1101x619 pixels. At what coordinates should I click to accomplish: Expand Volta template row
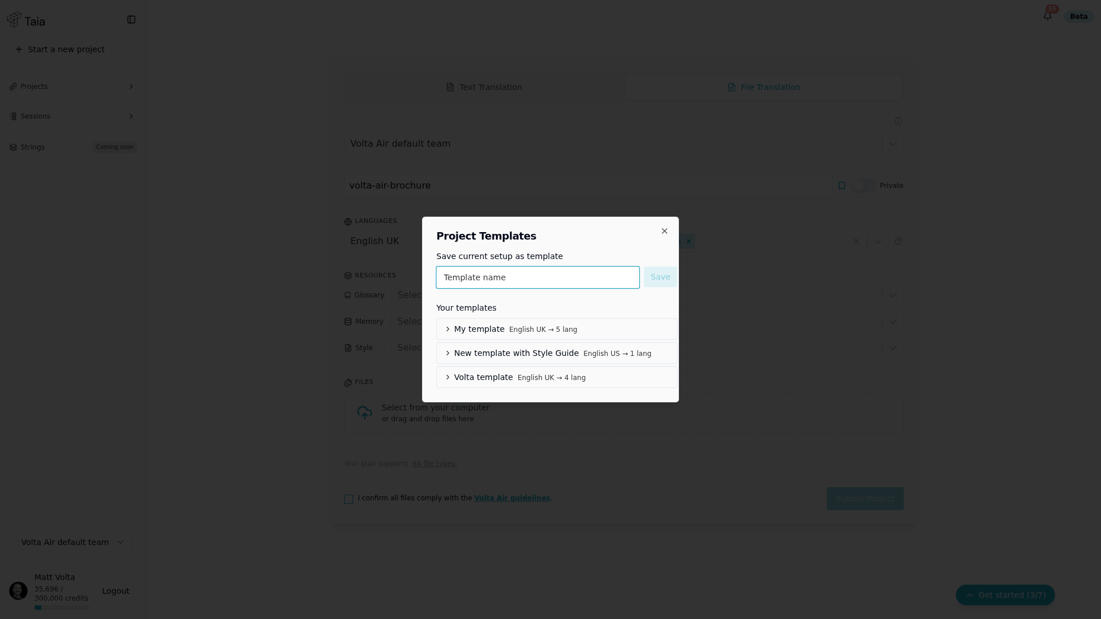(557, 377)
